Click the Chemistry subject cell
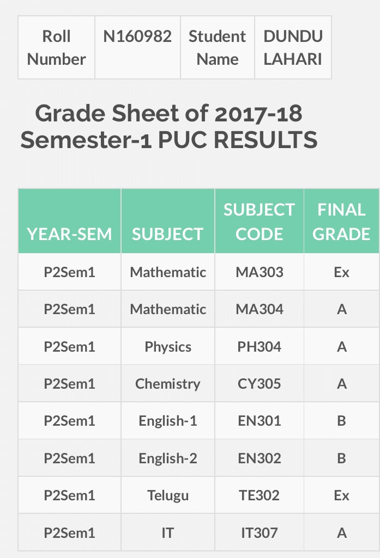Viewport: 380px width, 558px height. pos(168,383)
